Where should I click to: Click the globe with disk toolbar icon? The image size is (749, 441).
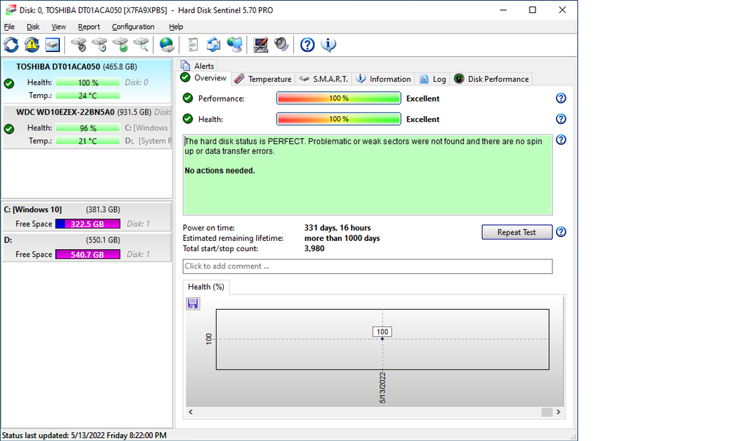coord(167,45)
